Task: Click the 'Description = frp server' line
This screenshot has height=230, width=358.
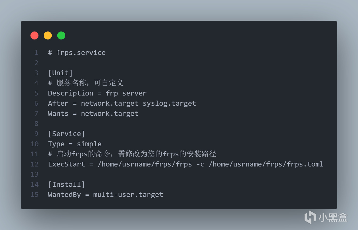Action: click(97, 93)
